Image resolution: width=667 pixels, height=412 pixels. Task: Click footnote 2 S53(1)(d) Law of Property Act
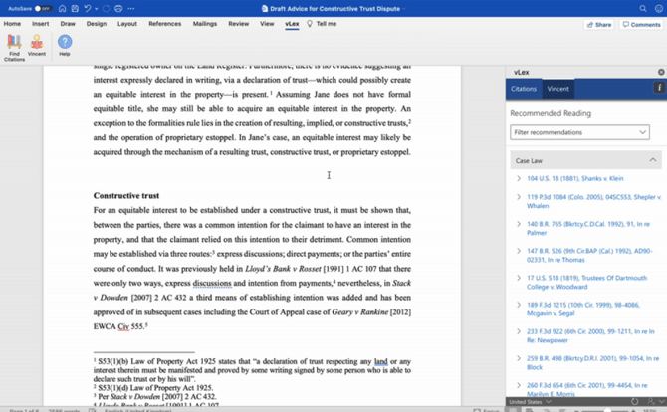pyautogui.click(x=153, y=388)
